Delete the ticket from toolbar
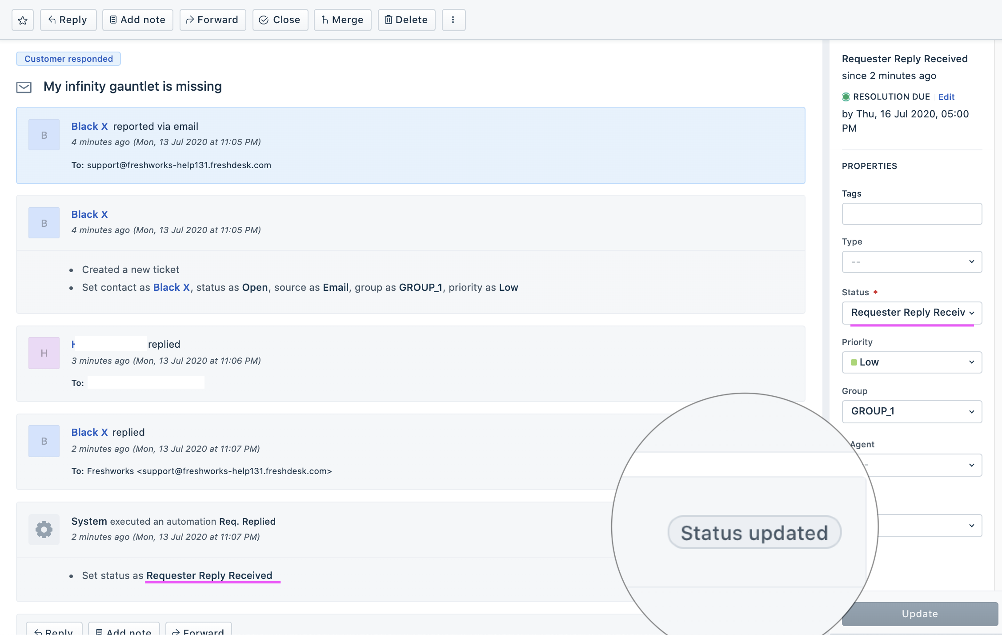The image size is (1002, 635). click(x=406, y=20)
